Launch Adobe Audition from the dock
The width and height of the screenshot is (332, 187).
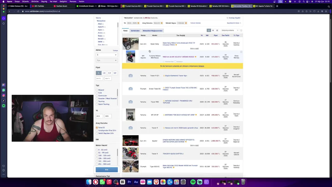click(x=136, y=182)
